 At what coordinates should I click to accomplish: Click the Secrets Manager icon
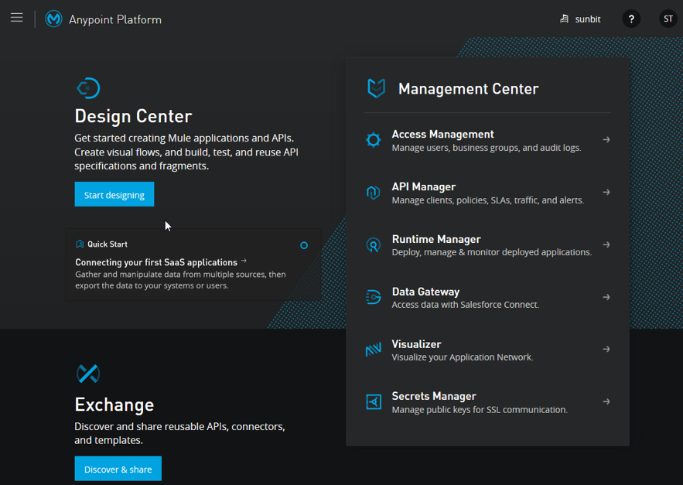pos(374,401)
